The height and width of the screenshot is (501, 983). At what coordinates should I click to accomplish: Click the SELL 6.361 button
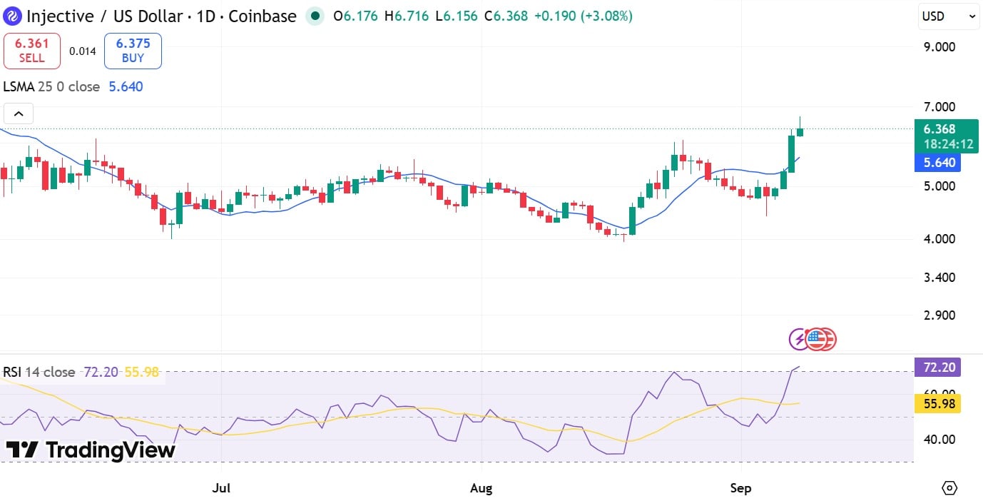[32, 51]
